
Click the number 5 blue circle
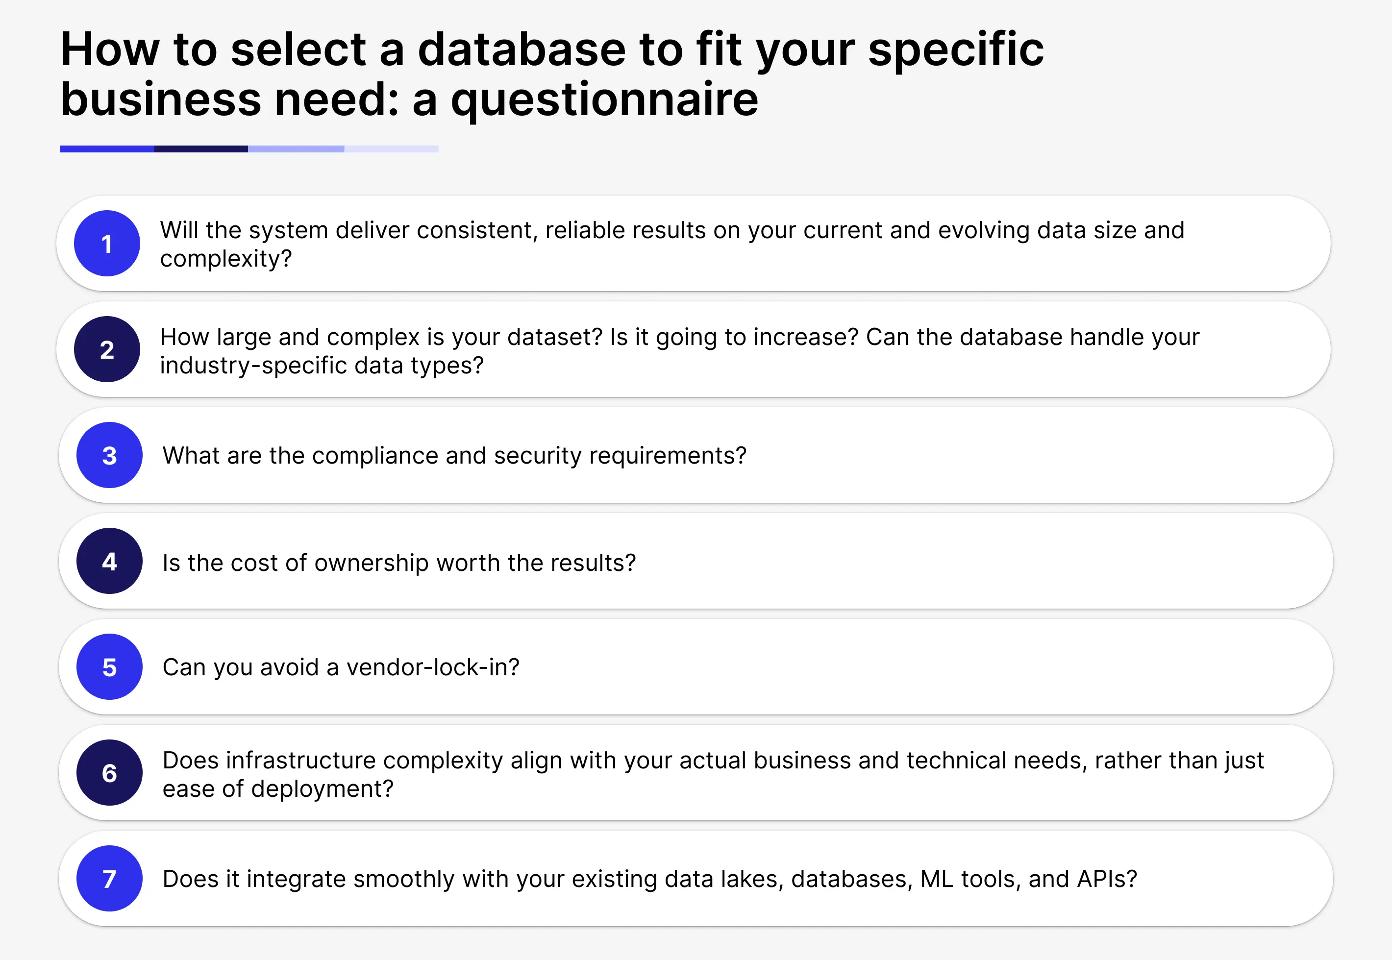[109, 667]
